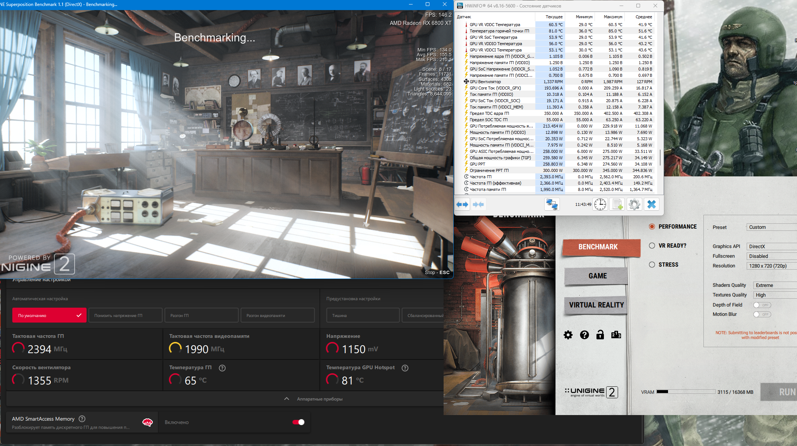Open the Preset Custom dropdown
This screenshot has width=797, height=446.
click(x=771, y=227)
